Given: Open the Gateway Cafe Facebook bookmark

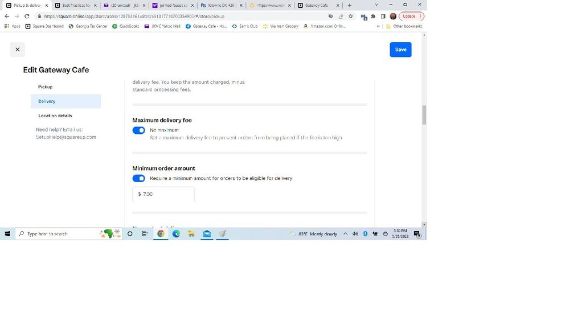Looking at the screenshot, I should [x=206, y=26].
